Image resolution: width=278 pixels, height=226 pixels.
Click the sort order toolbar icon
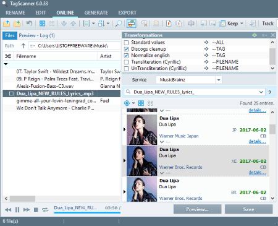101,24
